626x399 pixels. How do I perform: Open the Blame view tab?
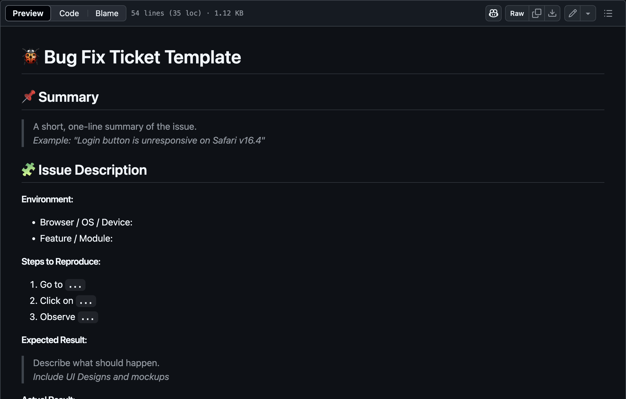click(x=107, y=13)
